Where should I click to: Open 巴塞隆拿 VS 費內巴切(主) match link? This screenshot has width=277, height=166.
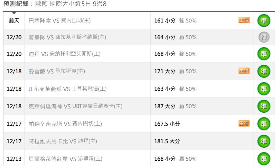coord(60,21)
